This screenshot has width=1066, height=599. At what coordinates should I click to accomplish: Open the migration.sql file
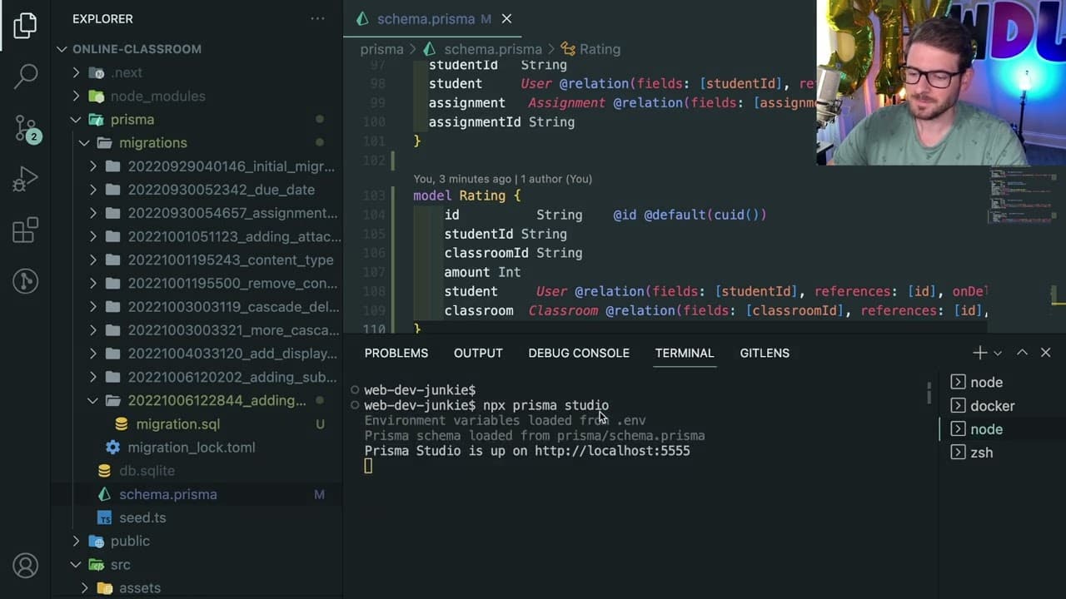click(177, 423)
